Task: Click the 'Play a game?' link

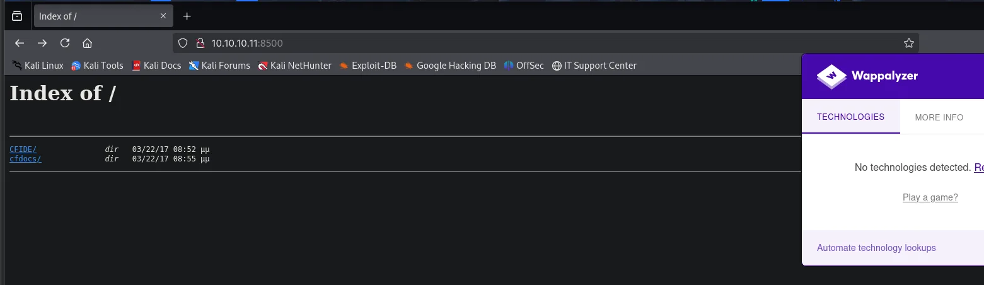Action: pos(930,197)
